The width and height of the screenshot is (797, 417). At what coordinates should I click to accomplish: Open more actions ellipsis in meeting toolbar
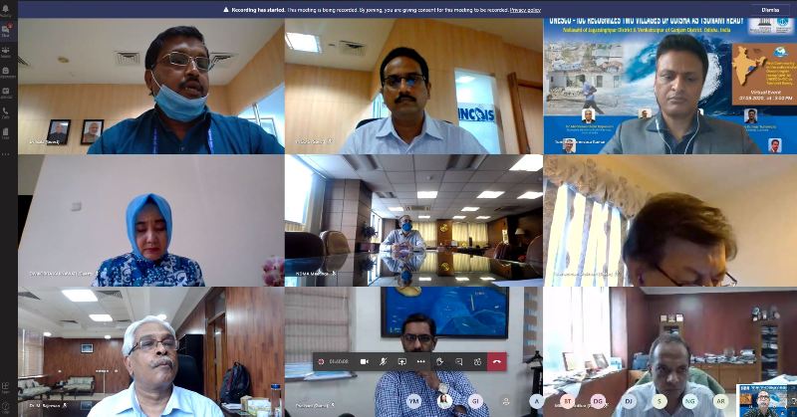click(x=420, y=361)
